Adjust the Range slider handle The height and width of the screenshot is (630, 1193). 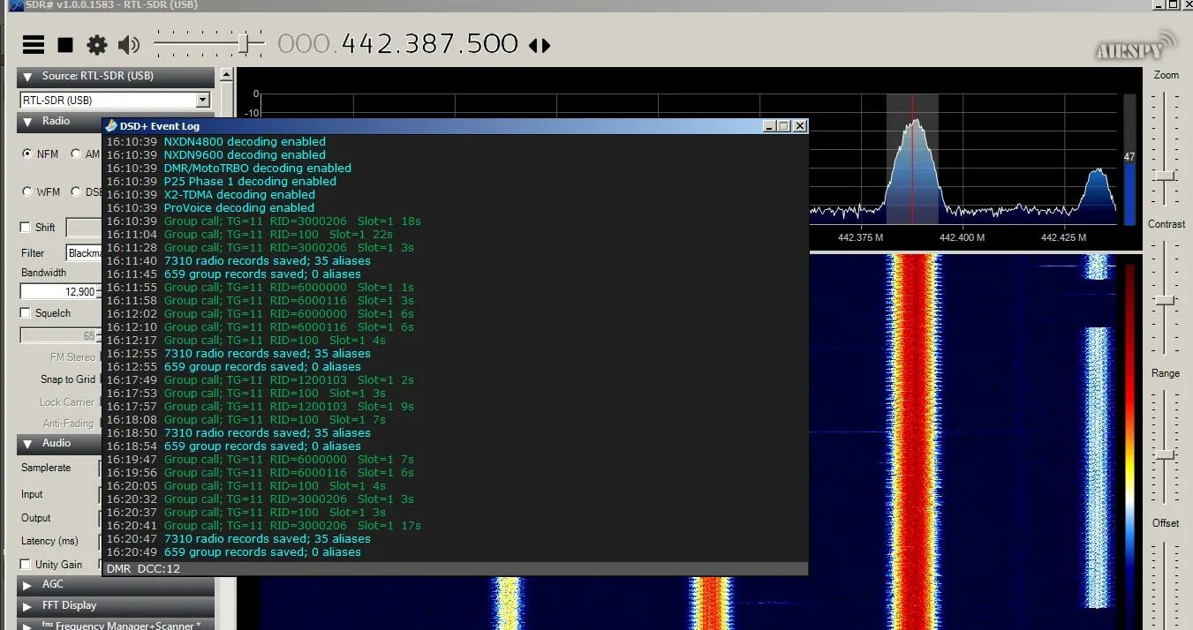[x=1166, y=454]
